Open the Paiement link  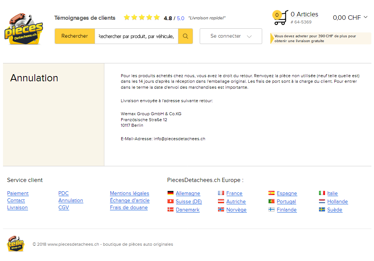tap(18, 193)
